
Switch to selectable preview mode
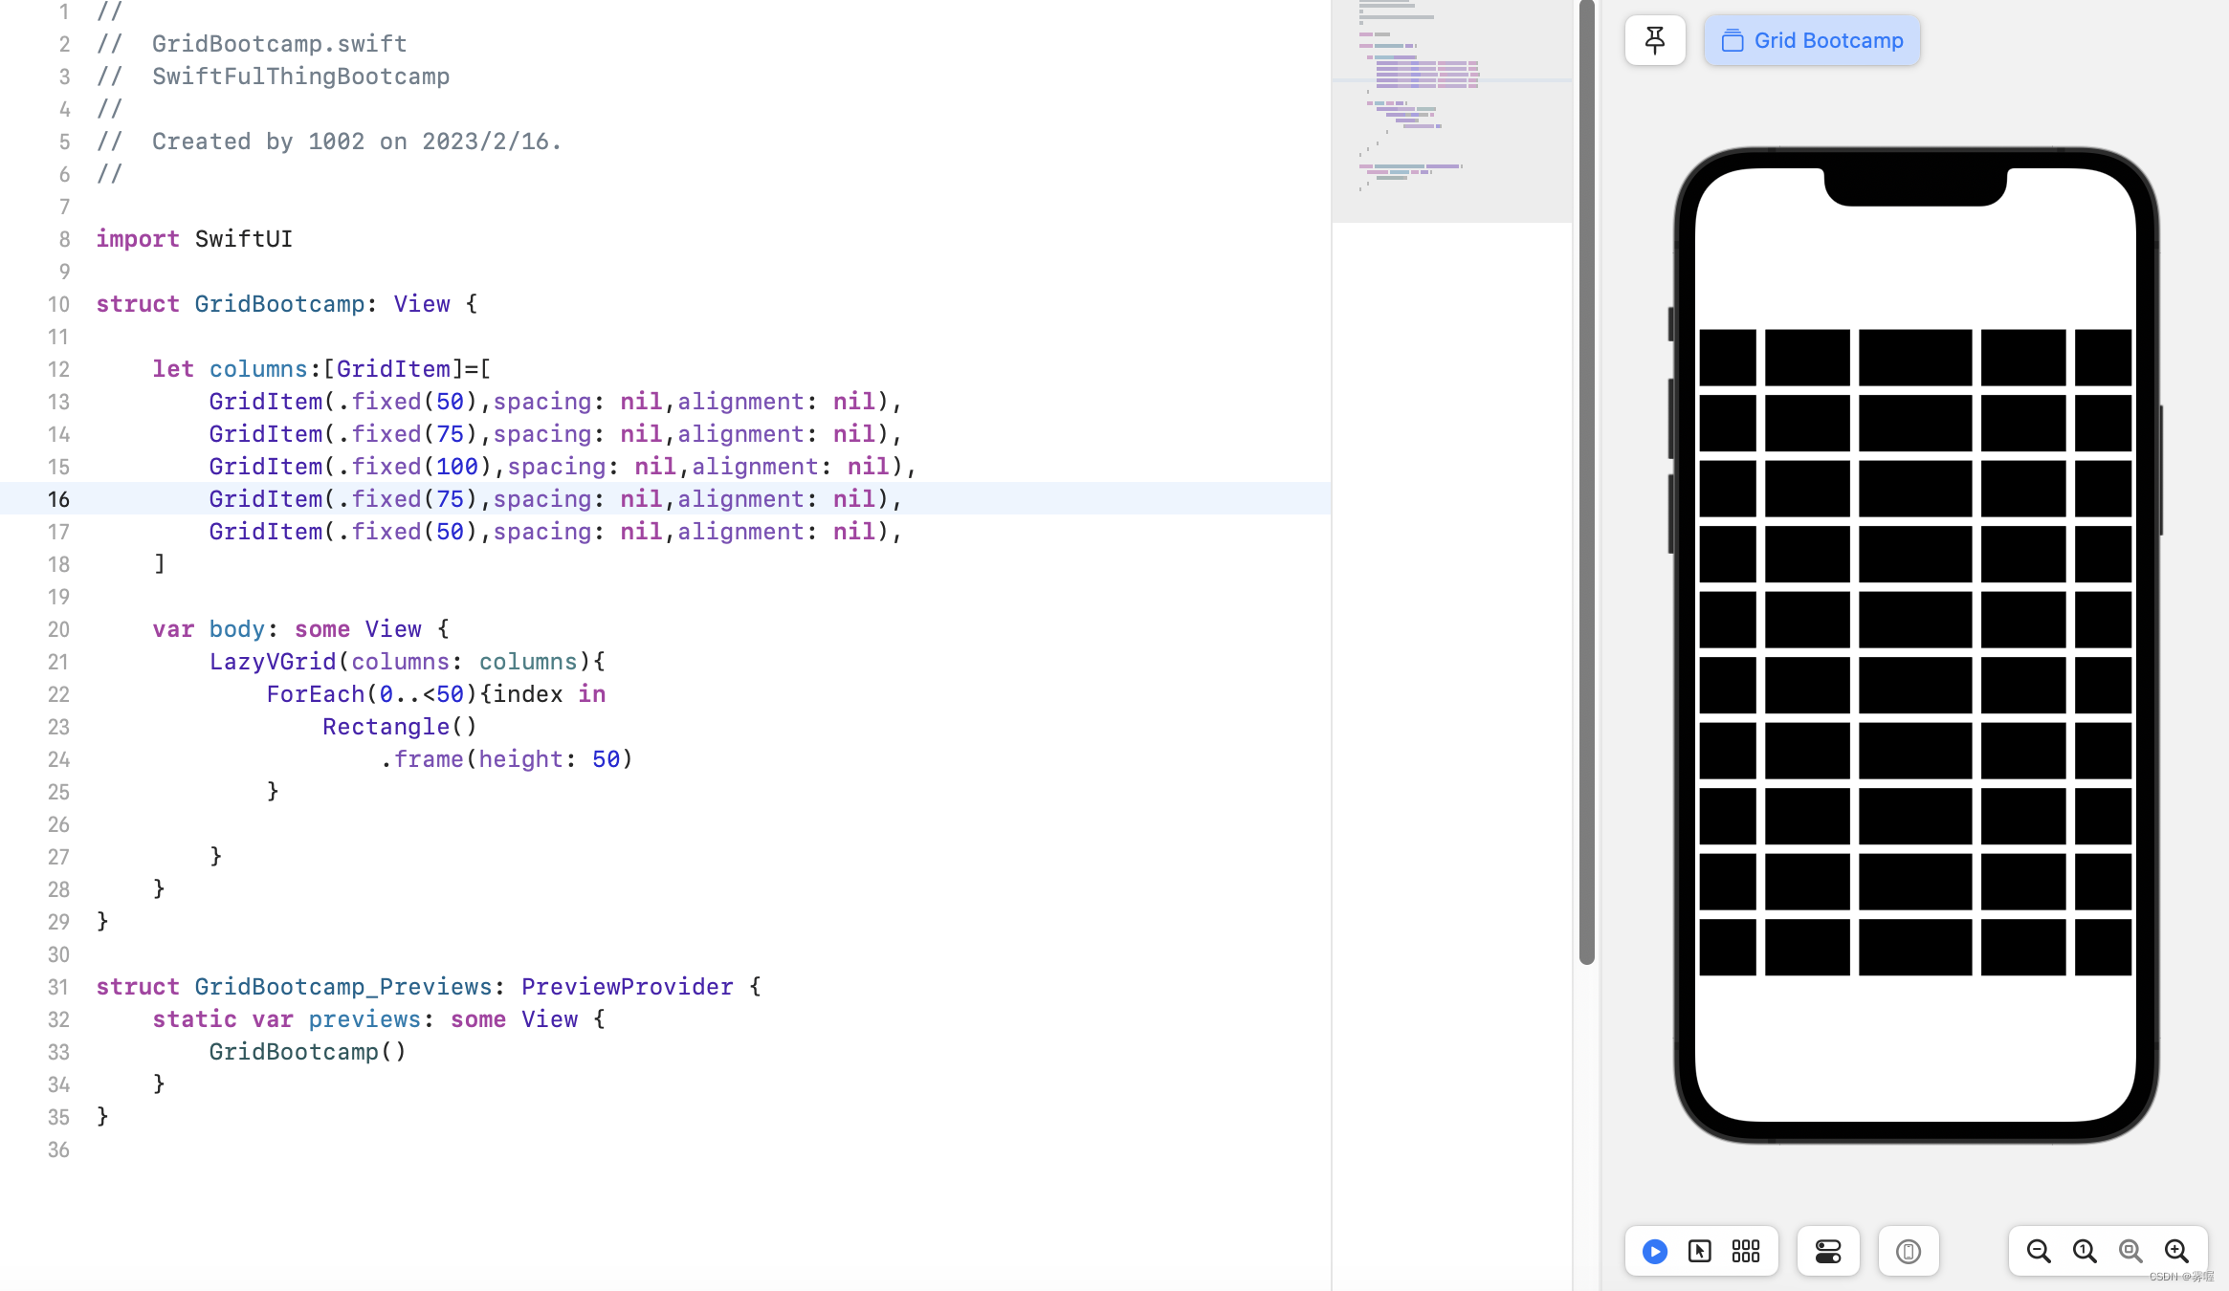(1700, 1251)
